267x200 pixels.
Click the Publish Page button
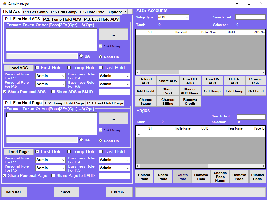pos(257,177)
